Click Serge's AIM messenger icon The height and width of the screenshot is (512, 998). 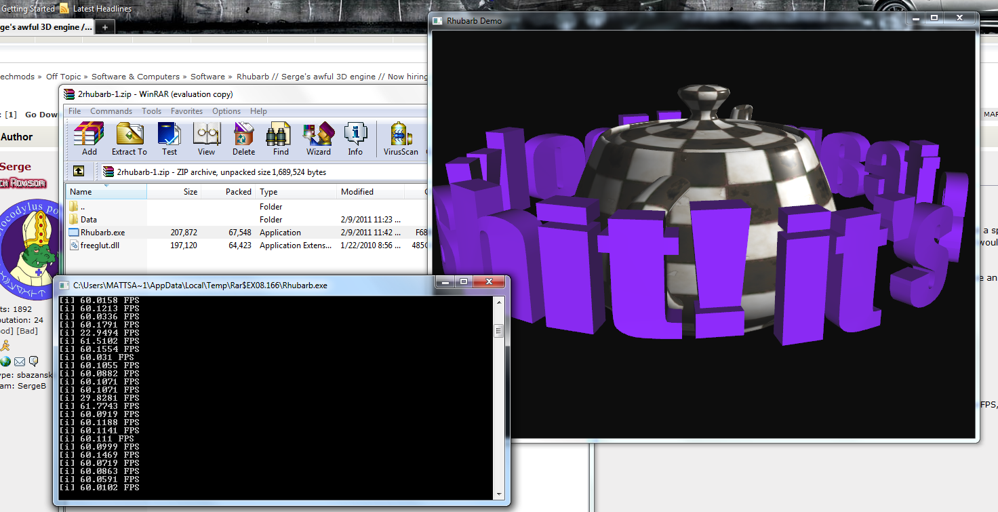5,346
